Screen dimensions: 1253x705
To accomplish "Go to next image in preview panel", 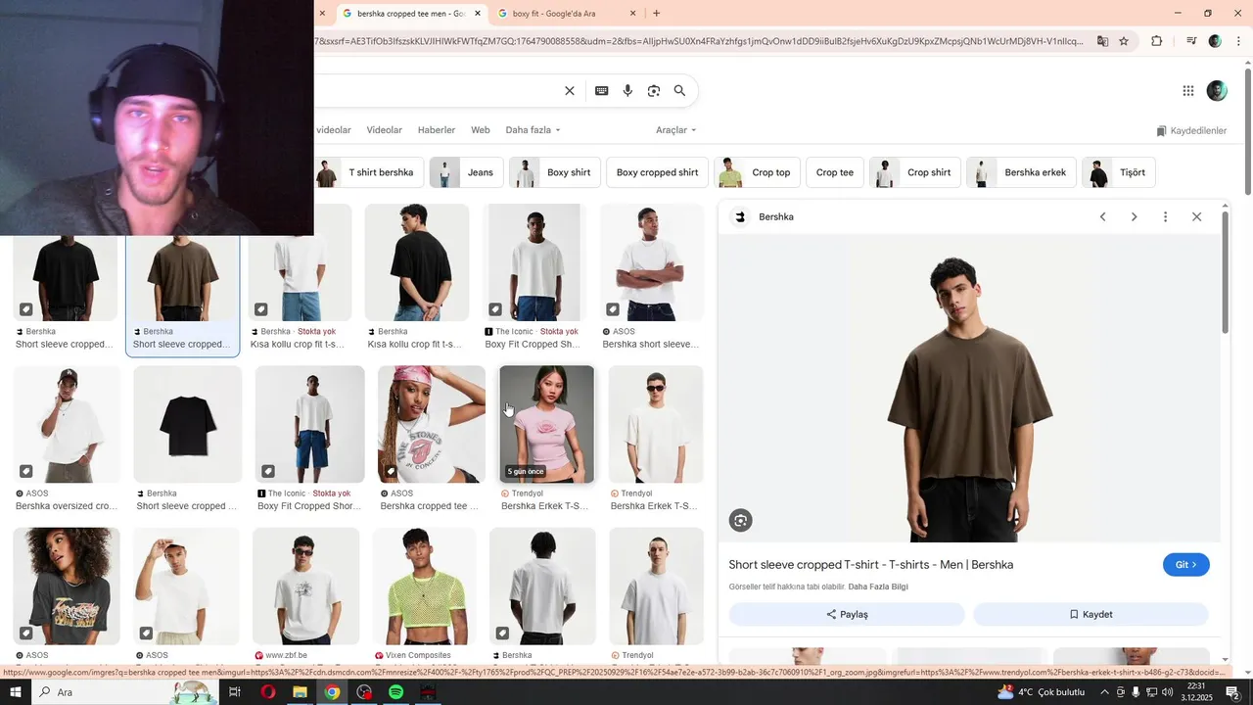I will pyautogui.click(x=1134, y=217).
